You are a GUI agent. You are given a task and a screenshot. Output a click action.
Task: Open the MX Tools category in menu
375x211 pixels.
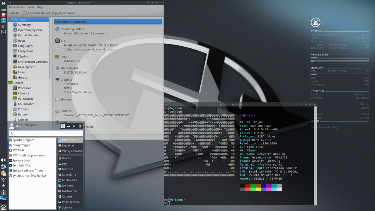pos(70,186)
